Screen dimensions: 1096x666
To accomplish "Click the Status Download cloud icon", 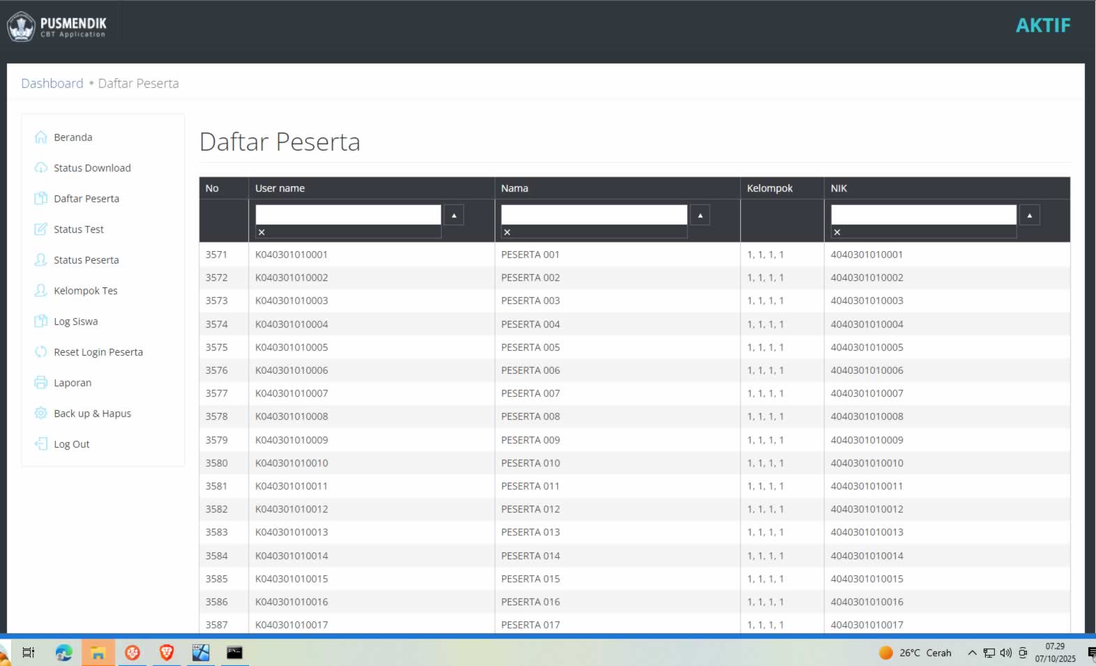I will (x=41, y=168).
